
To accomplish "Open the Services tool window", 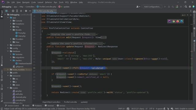I will (x=61, y=106).
